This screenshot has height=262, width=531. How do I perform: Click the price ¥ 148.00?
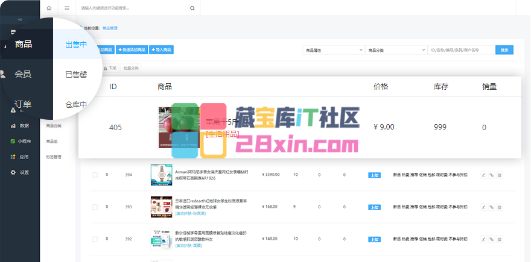[270, 239]
